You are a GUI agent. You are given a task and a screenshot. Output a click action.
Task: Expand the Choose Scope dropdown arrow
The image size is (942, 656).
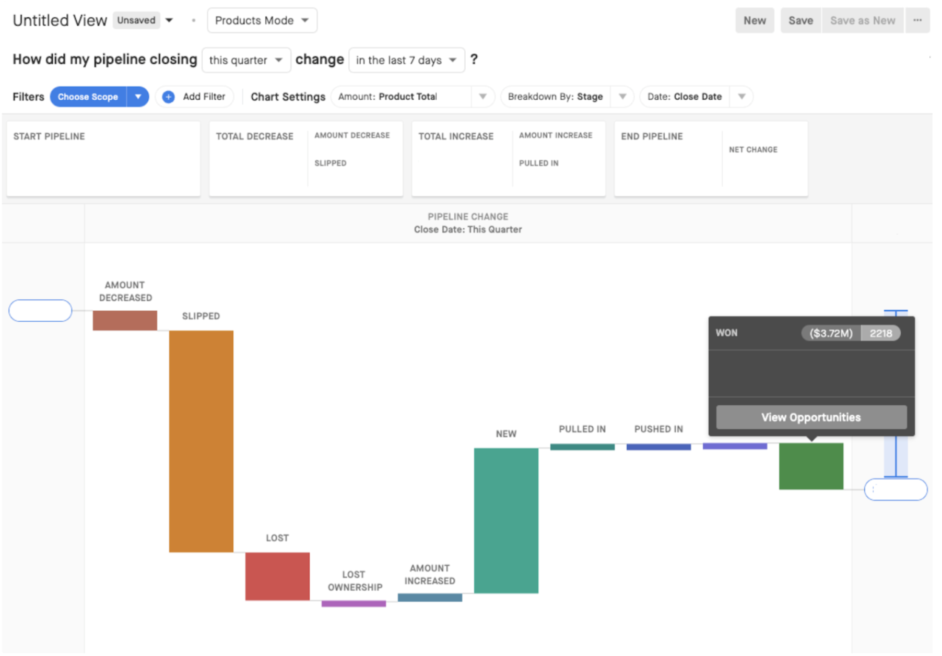pos(138,97)
